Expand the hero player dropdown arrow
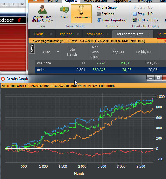The width and height of the screenshot is (166, 179). coord(52,21)
